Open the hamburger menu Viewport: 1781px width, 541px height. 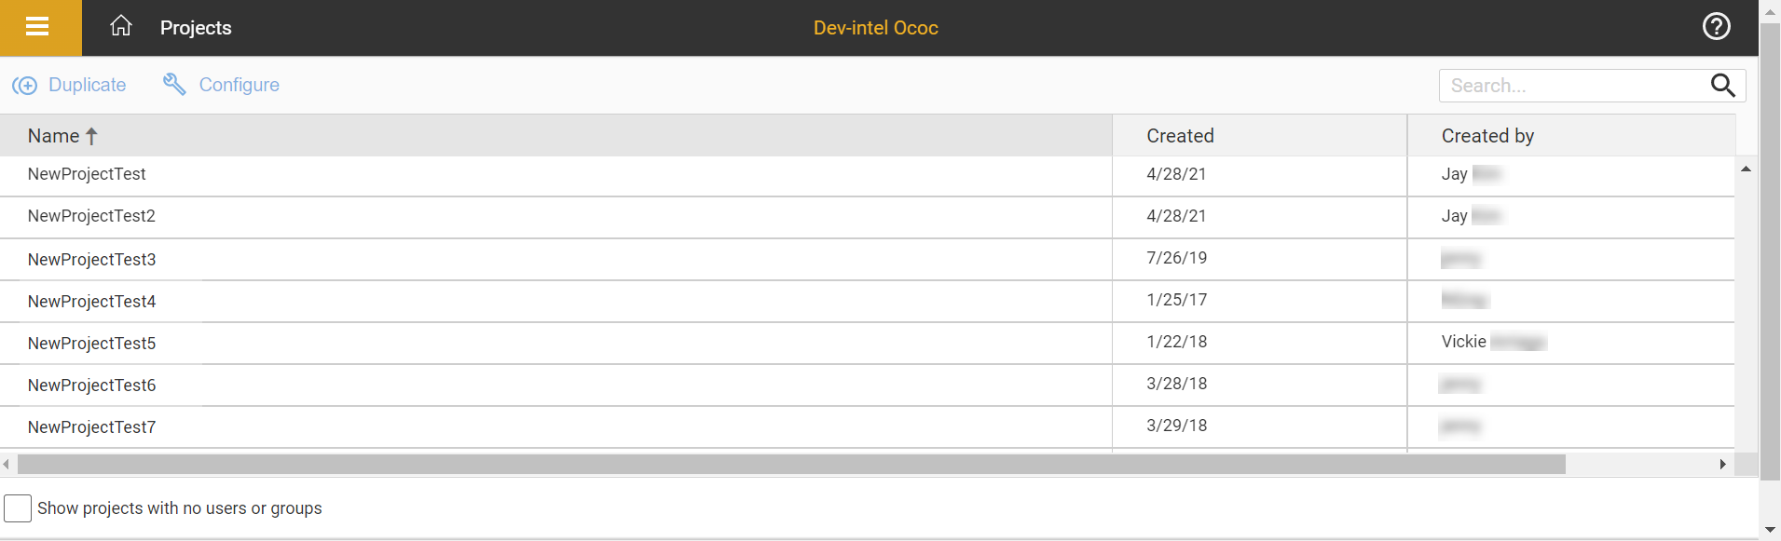pos(37,27)
